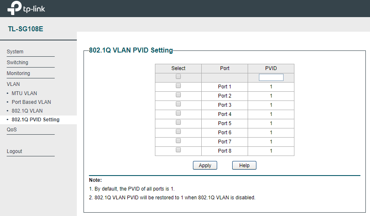The width and height of the screenshot is (370, 216).
Task: Click Logout in the sidebar
Action: point(14,151)
